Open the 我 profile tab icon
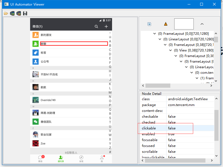Image resolution: width=223 pixels, height=167 pixels. pos(102,157)
